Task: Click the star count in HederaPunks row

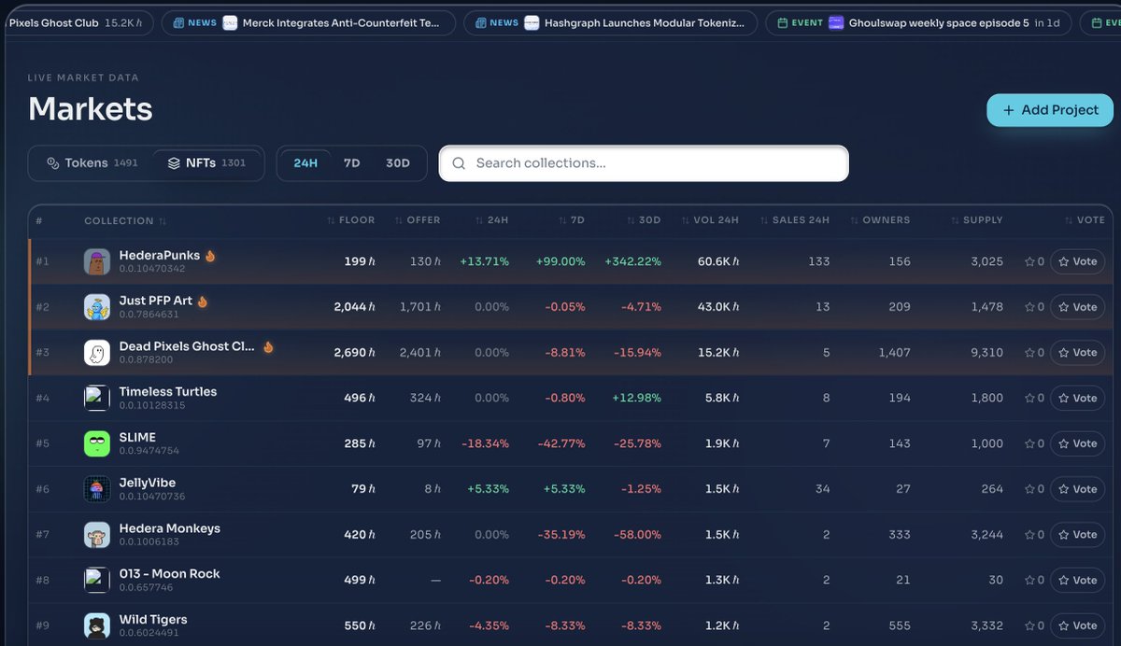Action: (x=1034, y=261)
